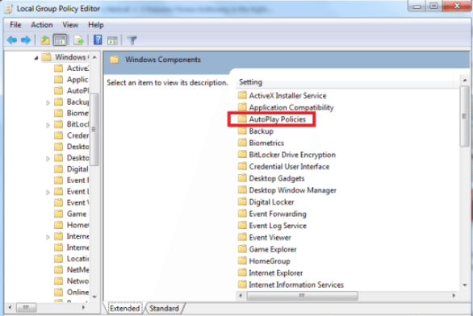
Task: Click Game Explorer folder icon
Action: [242, 249]
